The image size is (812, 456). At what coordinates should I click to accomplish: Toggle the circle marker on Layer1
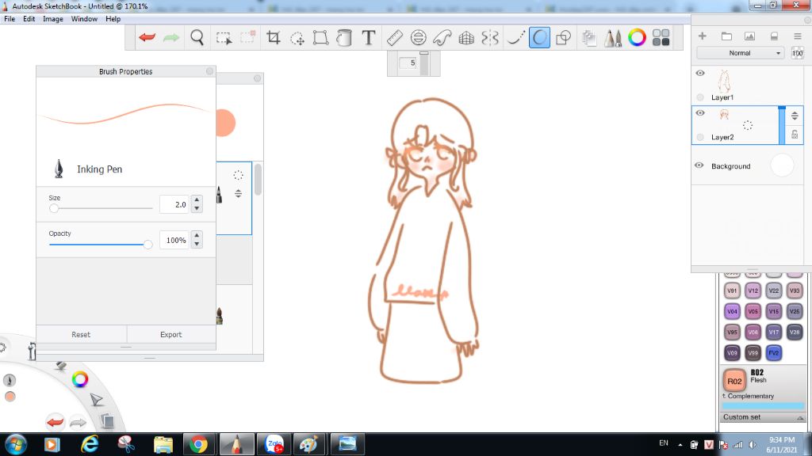click(x=700, y=97)
